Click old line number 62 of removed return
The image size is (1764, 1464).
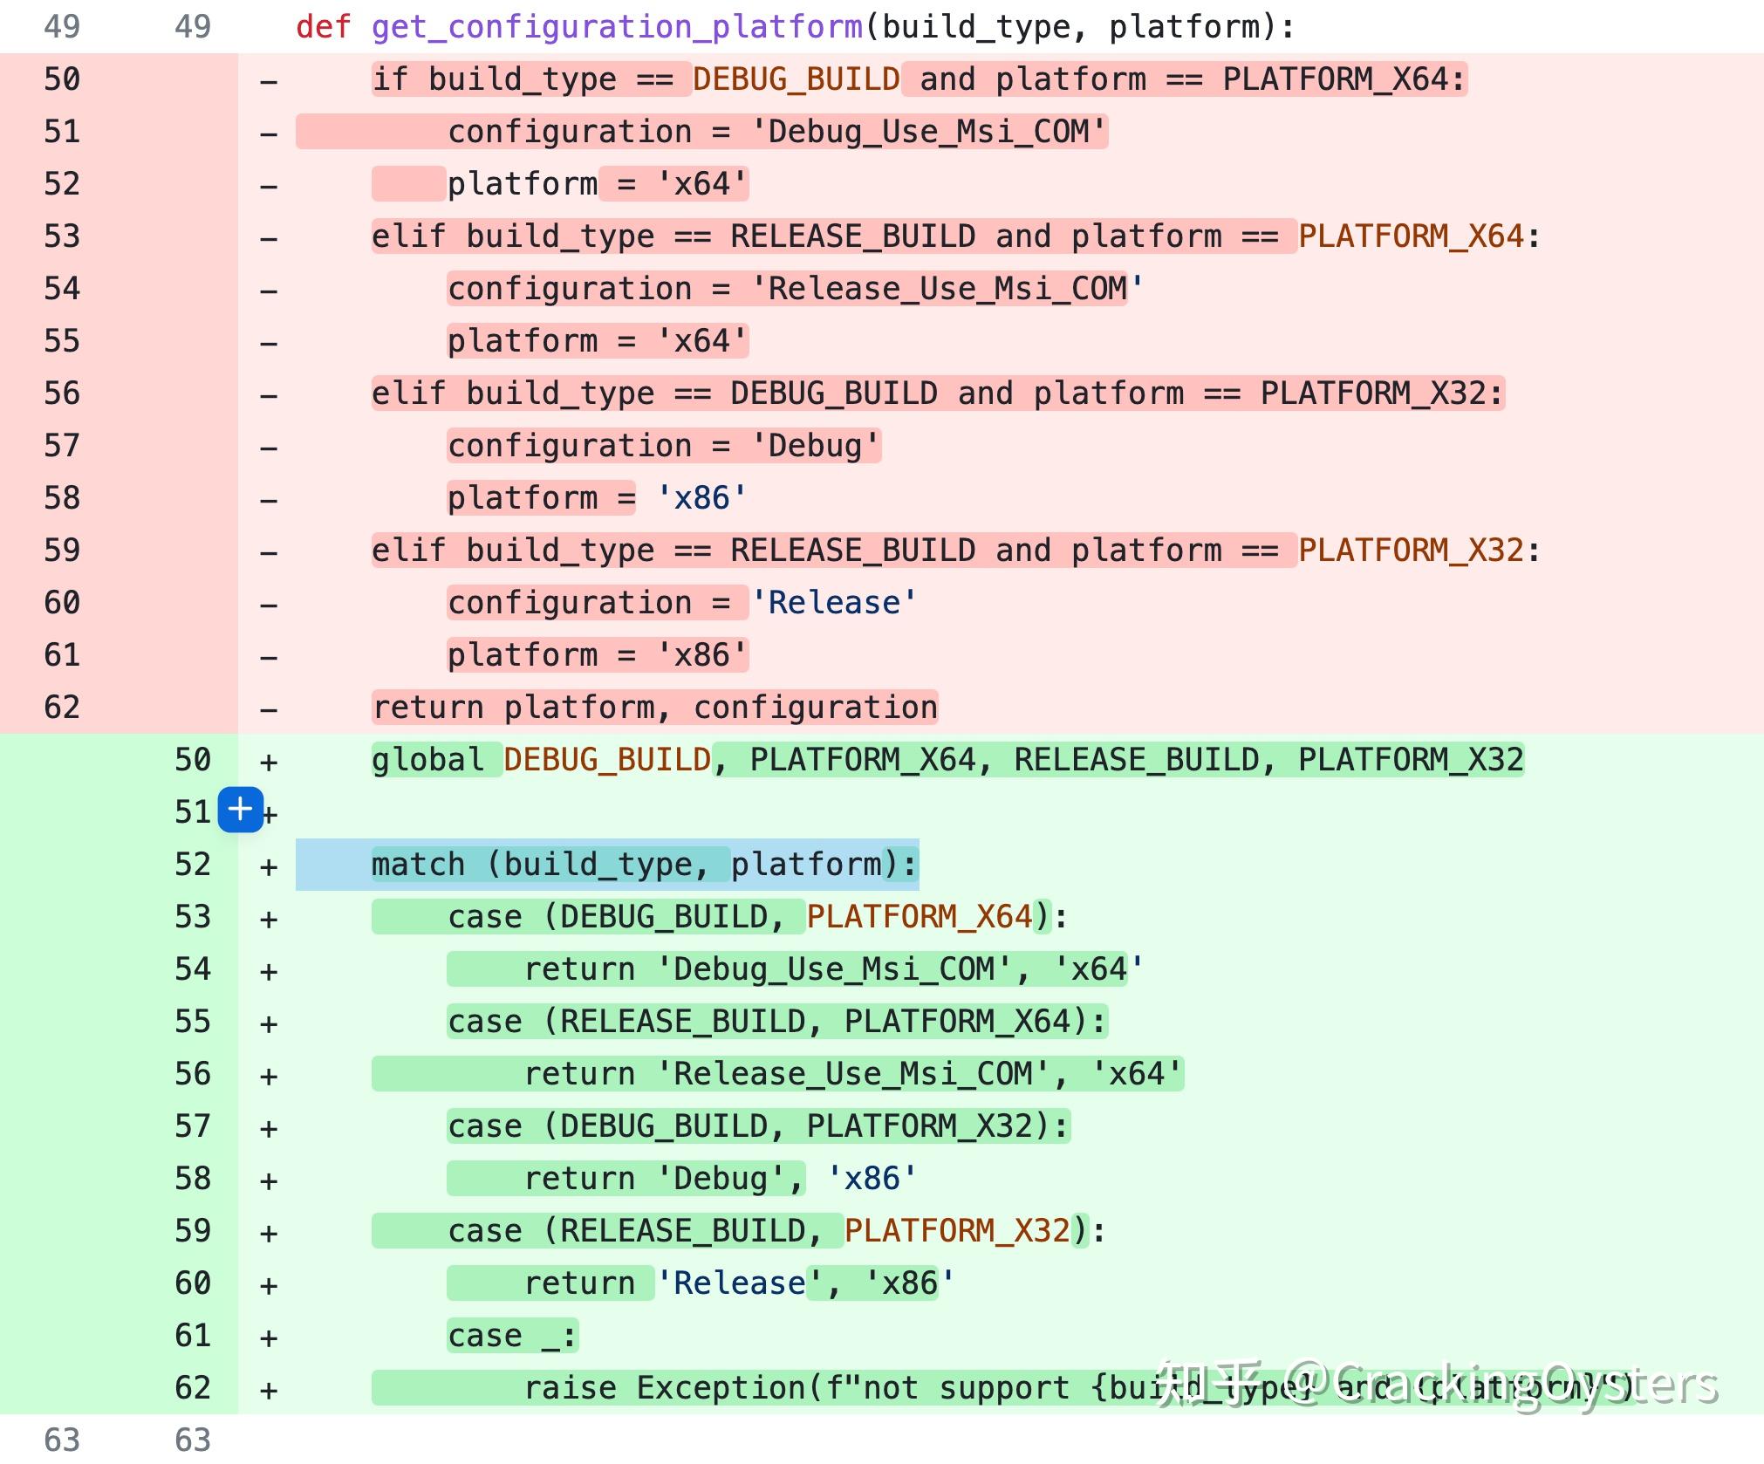(62, 708)
